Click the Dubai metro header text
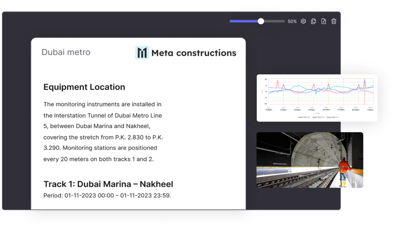The width and height of the screenshot is (396, 229). point(66,52)
